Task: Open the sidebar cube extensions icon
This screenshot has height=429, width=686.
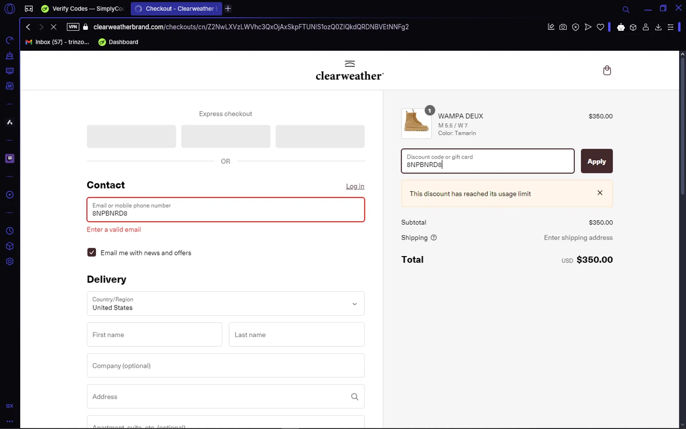Action: pos(10,246)
